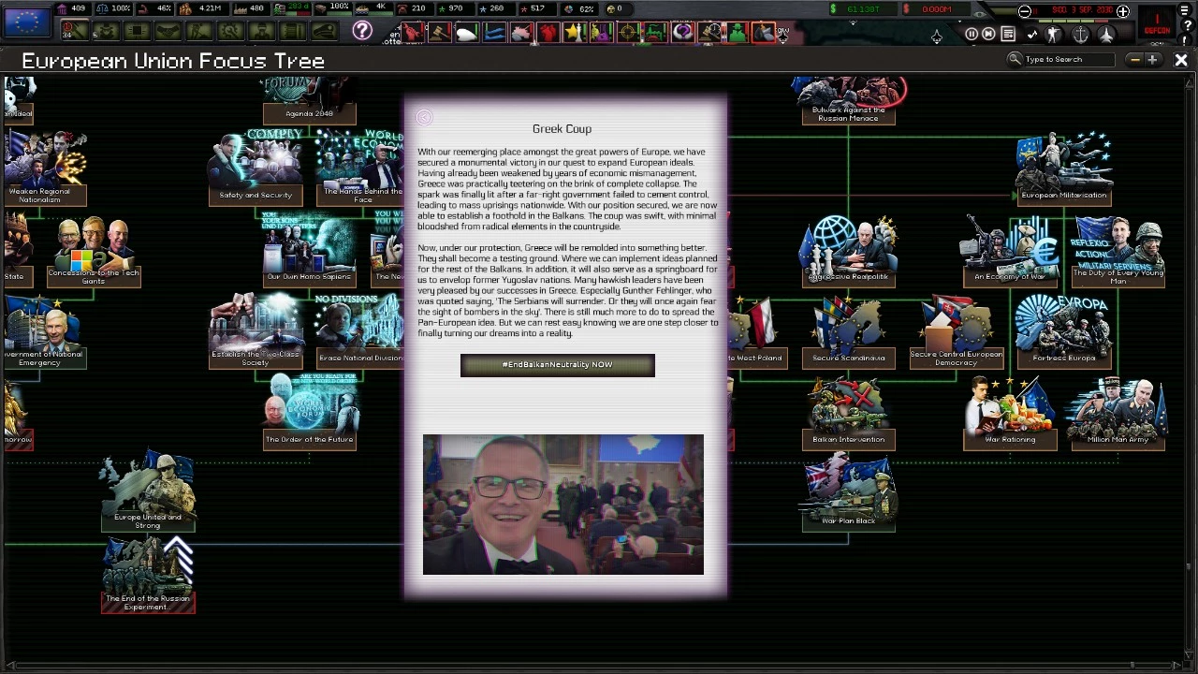
Task: Open the European Militarization focus
Action: pos(1064,167)
